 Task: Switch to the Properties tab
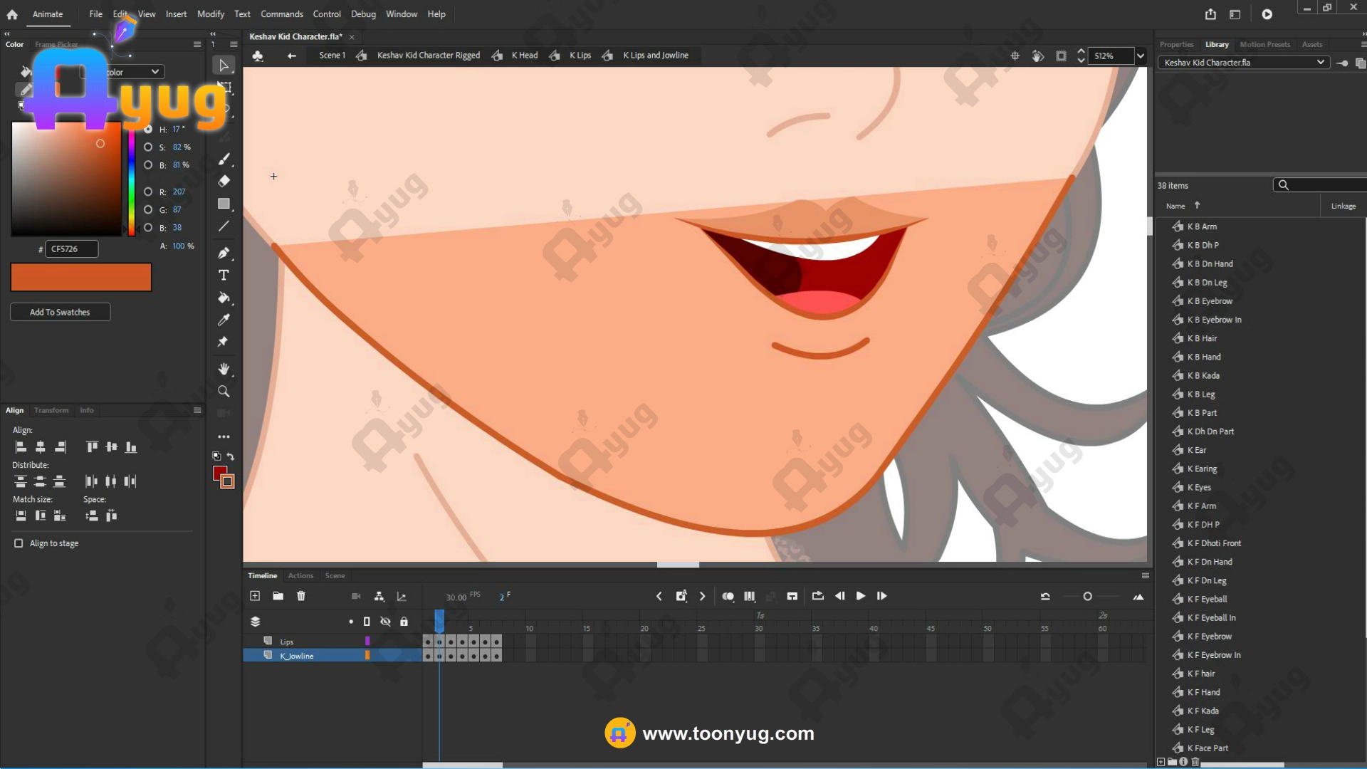click(1176, 44)
